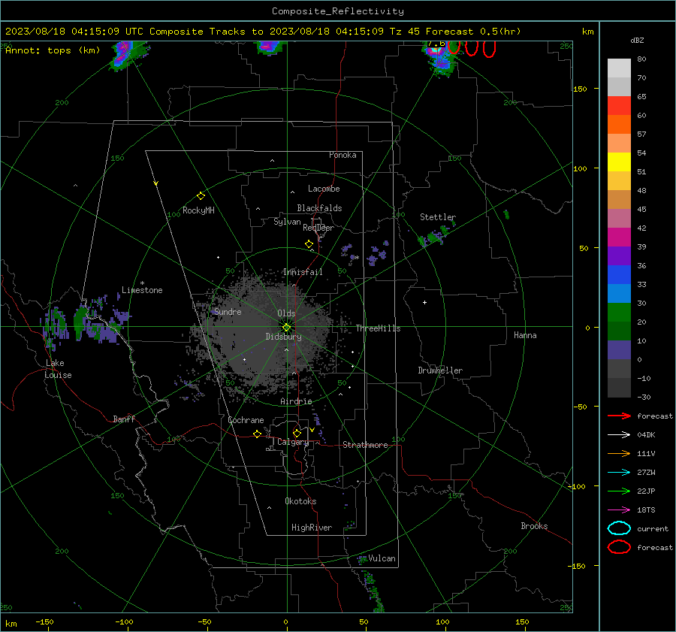Select the cyan 27ZW arrow legend icon
This screenshot has height=632, width=676.
619,473
